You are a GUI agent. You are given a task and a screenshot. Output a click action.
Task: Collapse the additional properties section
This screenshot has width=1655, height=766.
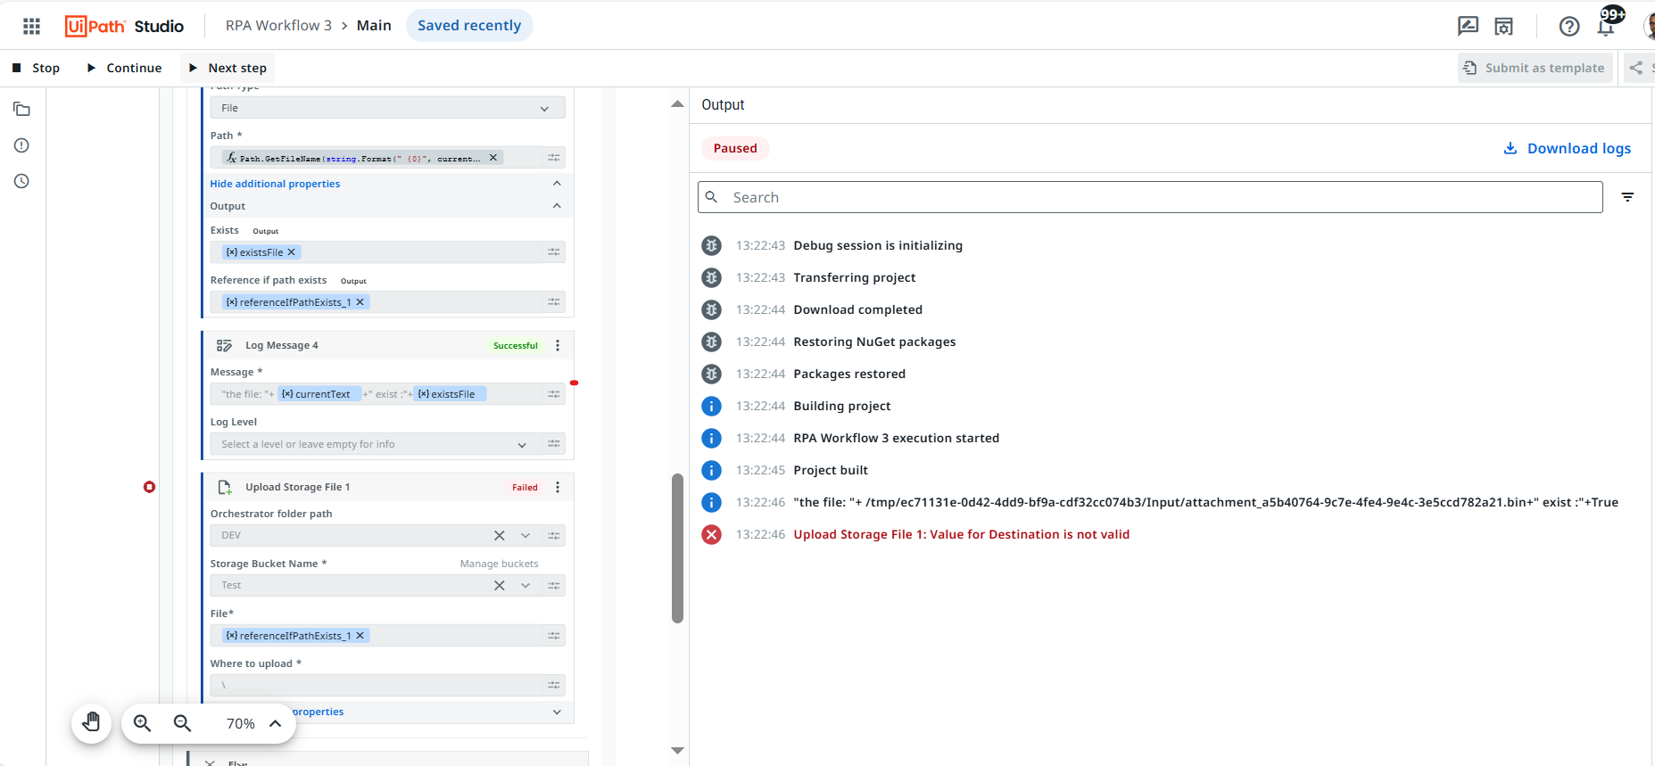(557, 184)
